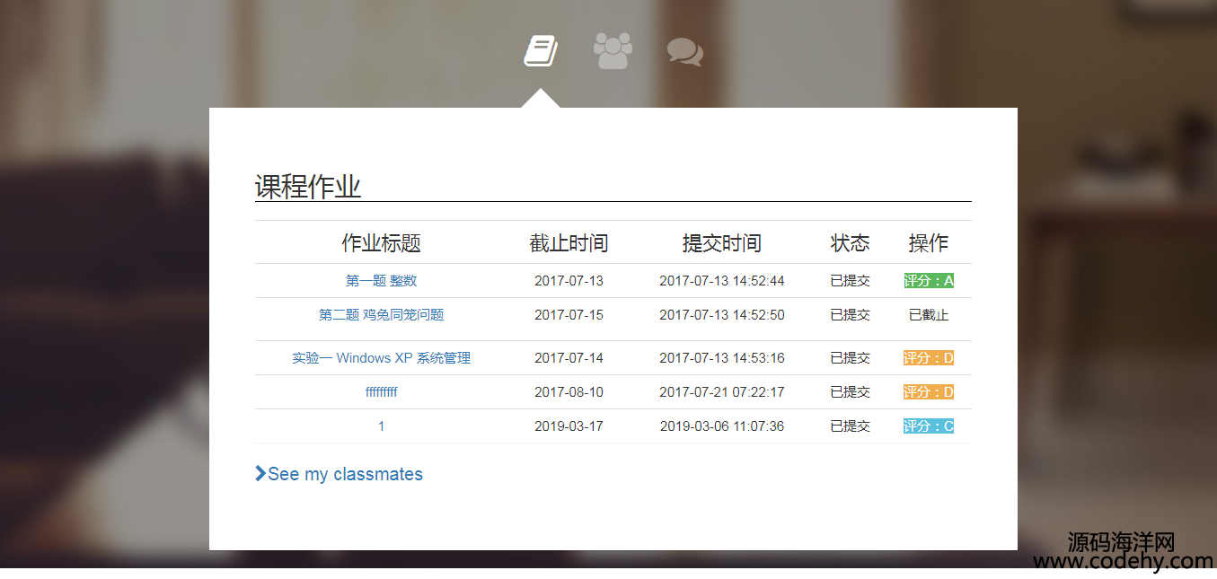Image resolution: width=1217 pixels, height=579 pixels.
Task: Open 实验一 Windows XP 系统管理 homework
Action: [381, 358]
